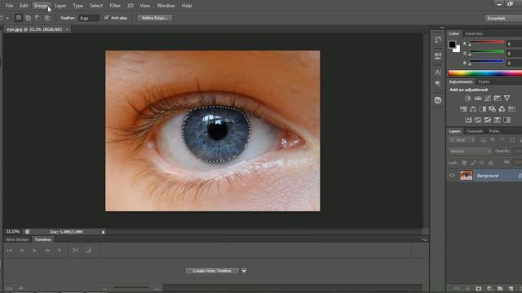Switch to the Swatches tab
This screenshot has height=293, width=522.
(473, 33)
